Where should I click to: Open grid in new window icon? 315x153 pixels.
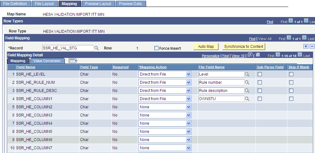click(x=250, y=55)
